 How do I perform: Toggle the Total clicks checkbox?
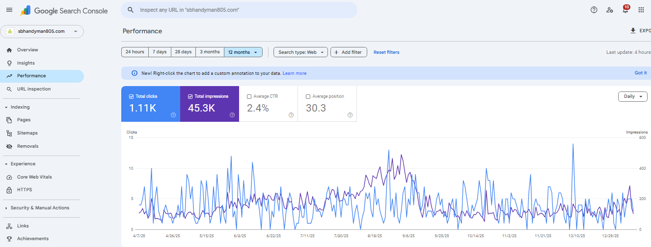131,96
